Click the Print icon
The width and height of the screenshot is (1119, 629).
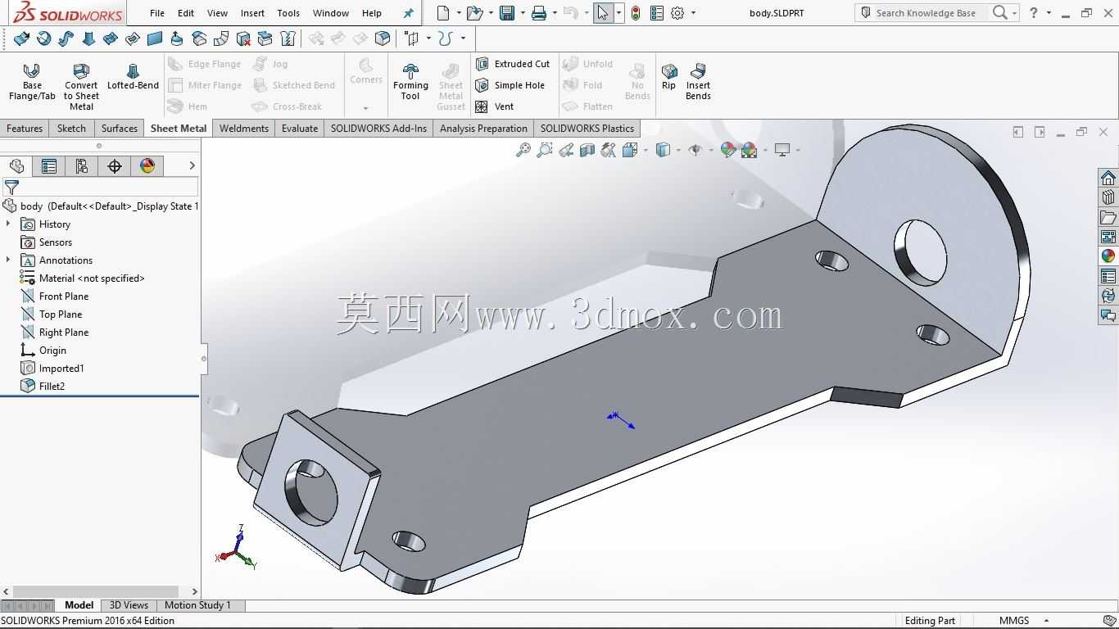coord(538,13)
